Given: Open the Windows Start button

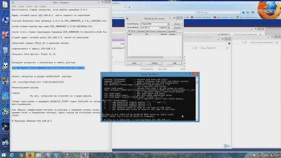Looking at the screenshot, I should (x=4, y=155).
